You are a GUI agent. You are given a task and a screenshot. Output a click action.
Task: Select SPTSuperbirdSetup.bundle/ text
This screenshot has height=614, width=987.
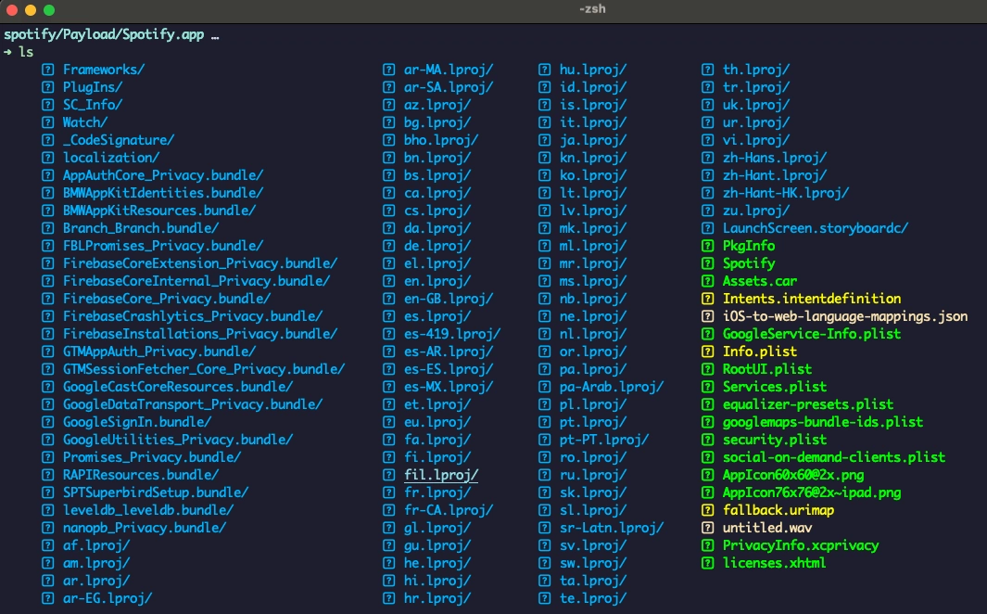[x=156, y=492]
